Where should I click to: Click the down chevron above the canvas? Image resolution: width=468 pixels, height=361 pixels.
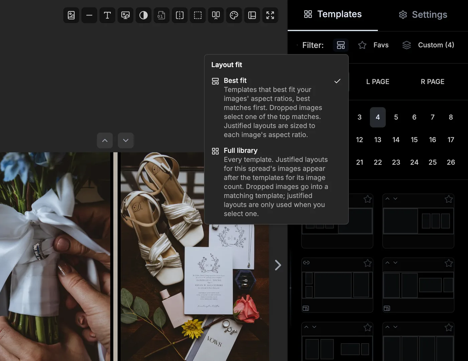pos(126,140)
